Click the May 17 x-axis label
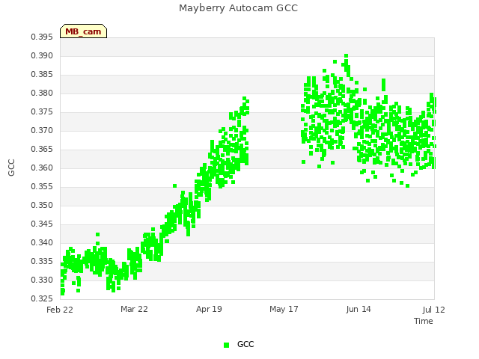The width and height of the screenshot is (479, 359). click(284, 309)
